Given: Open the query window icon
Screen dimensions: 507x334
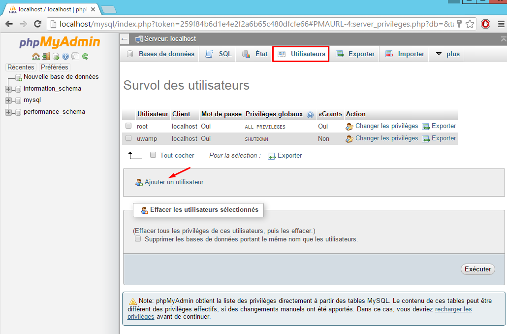Looking at the screenshot, I should click(56, 57).
